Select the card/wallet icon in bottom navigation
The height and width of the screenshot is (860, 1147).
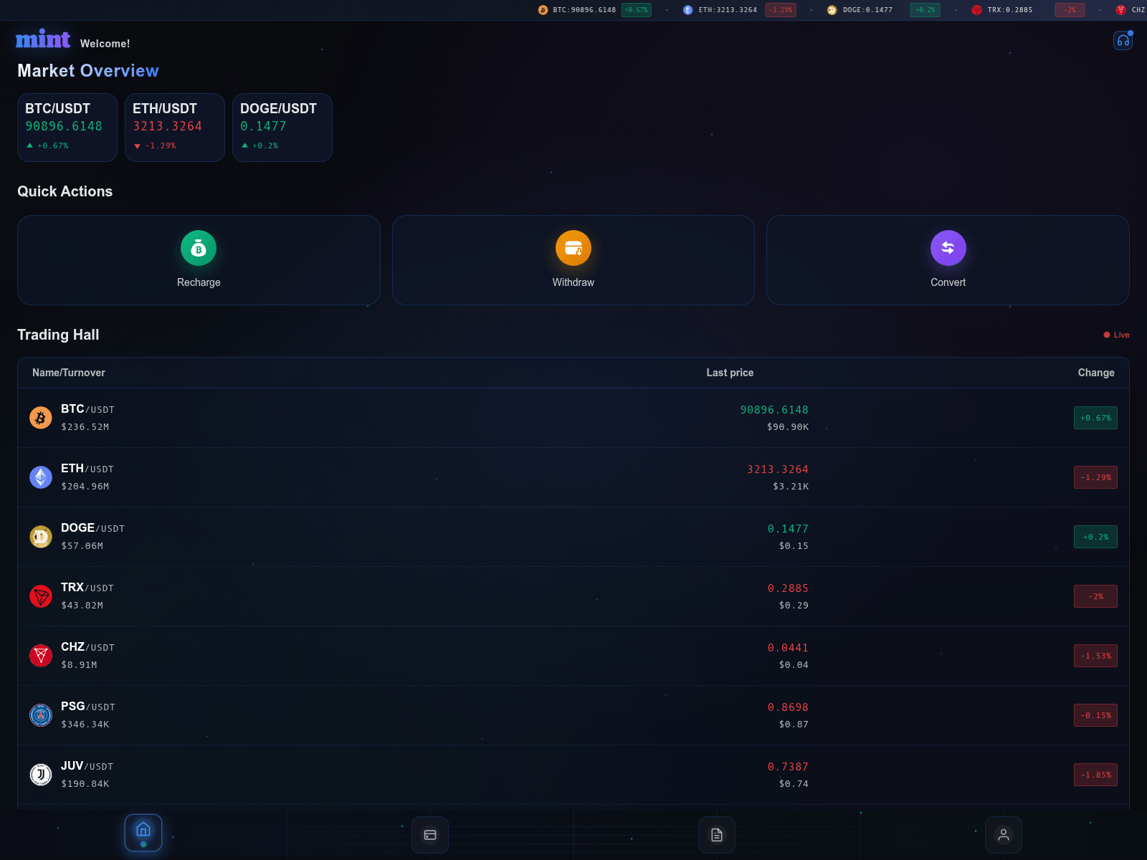click(x=430, y=835)
